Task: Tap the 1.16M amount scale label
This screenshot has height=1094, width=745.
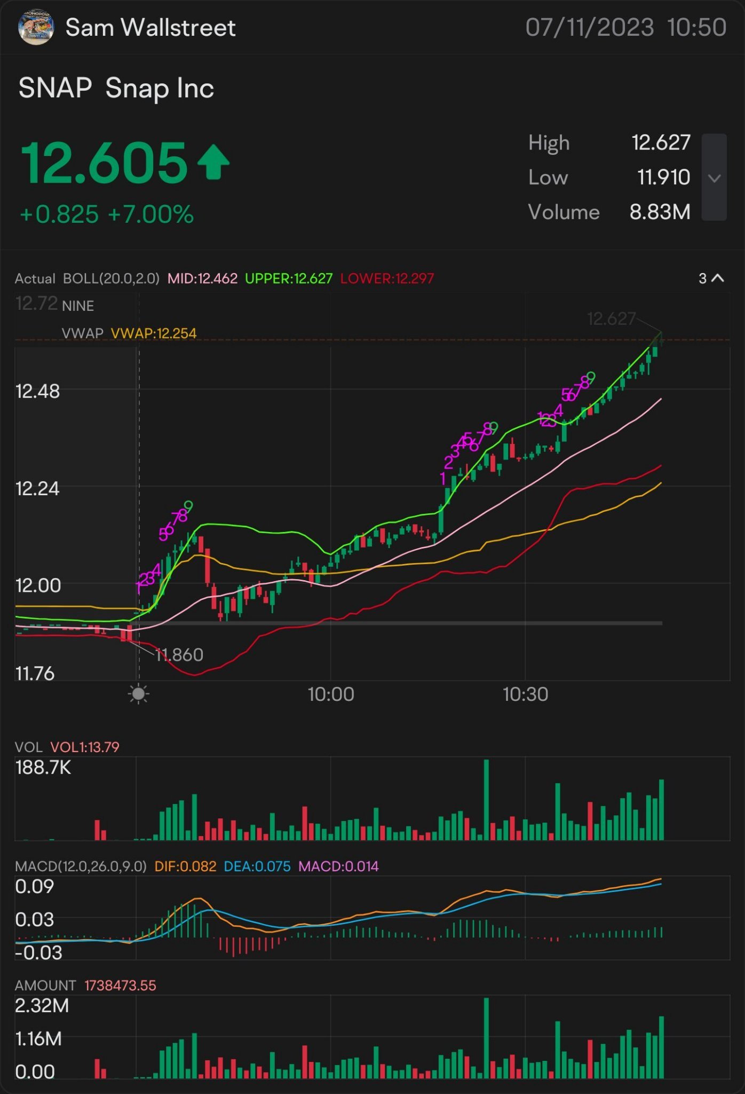Action: (x=38, y=1040)
